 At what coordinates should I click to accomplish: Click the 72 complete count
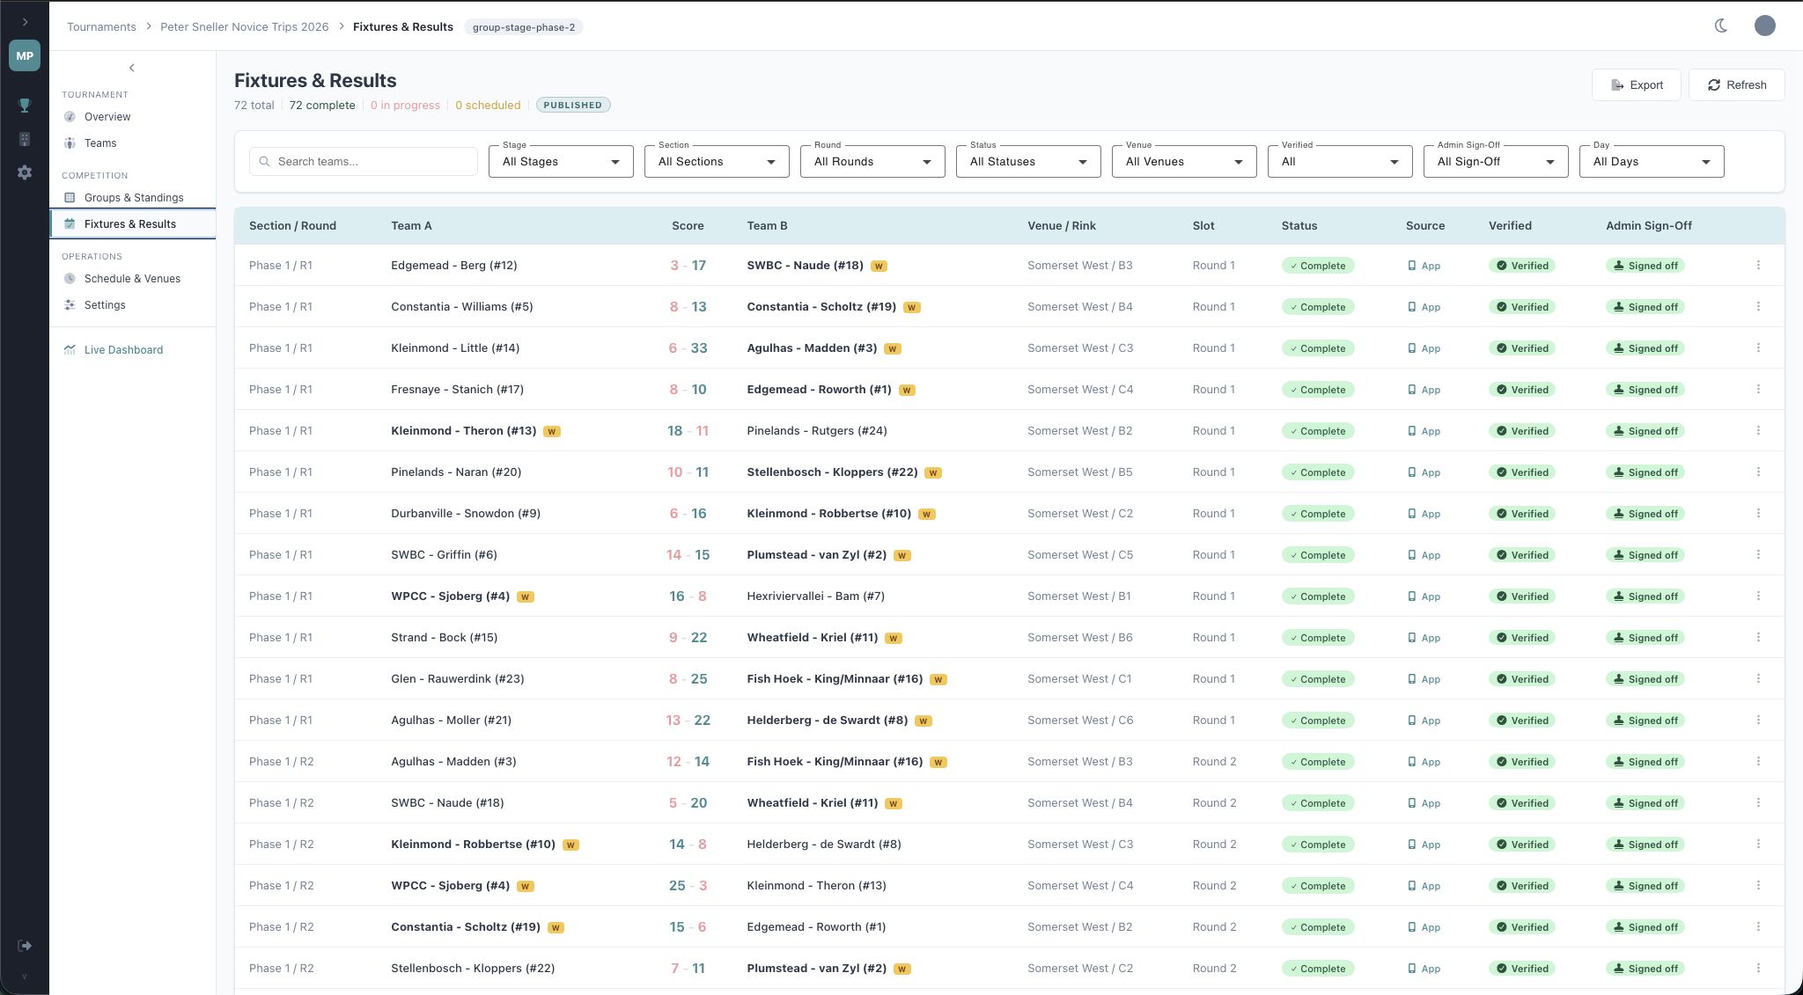[322, 106]
